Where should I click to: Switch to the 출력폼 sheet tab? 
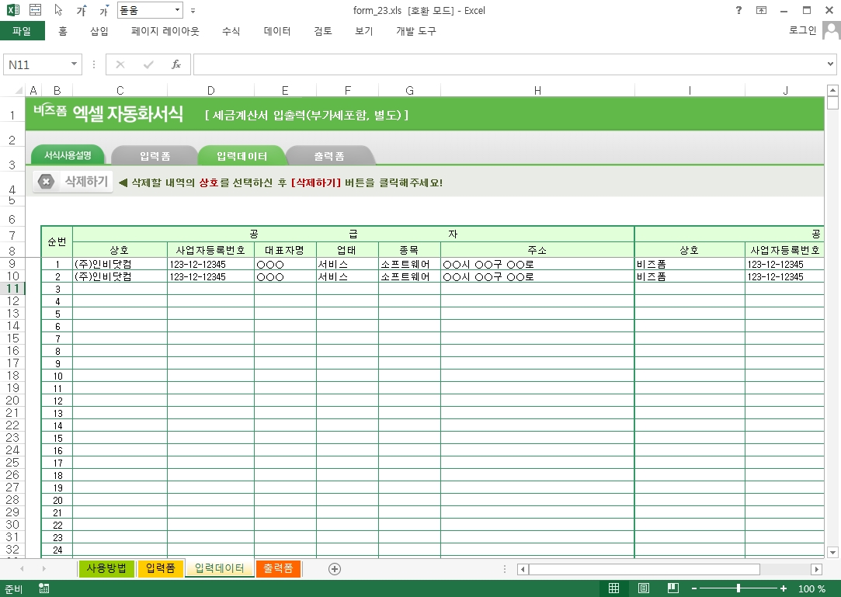tap(277, 568)
